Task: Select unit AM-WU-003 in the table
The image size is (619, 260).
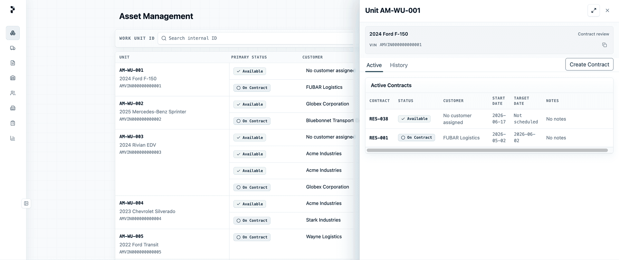Action: (x=131, y=137)
